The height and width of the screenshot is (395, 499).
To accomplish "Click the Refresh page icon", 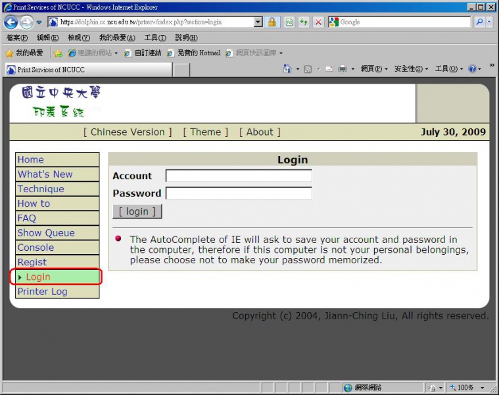I will point(303,22).
